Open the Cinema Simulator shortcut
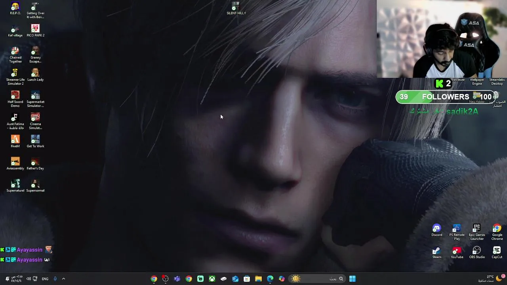 (x=35, y=121)
